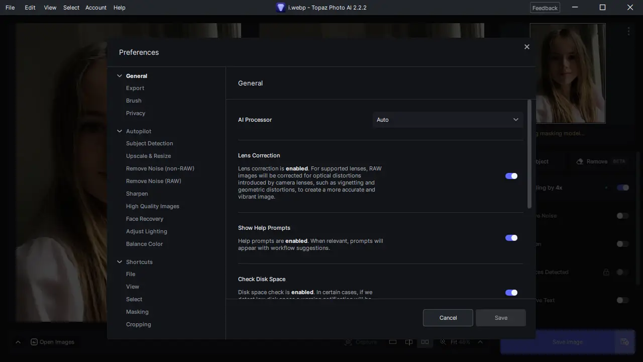Open Remove Noise (RAW) settings
Viewport: 643px width, 362px height.
click(154, 181)
